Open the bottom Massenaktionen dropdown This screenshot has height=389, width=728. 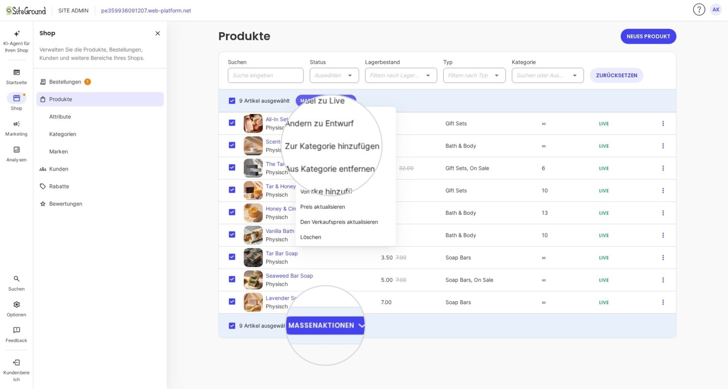click(326, 325)
